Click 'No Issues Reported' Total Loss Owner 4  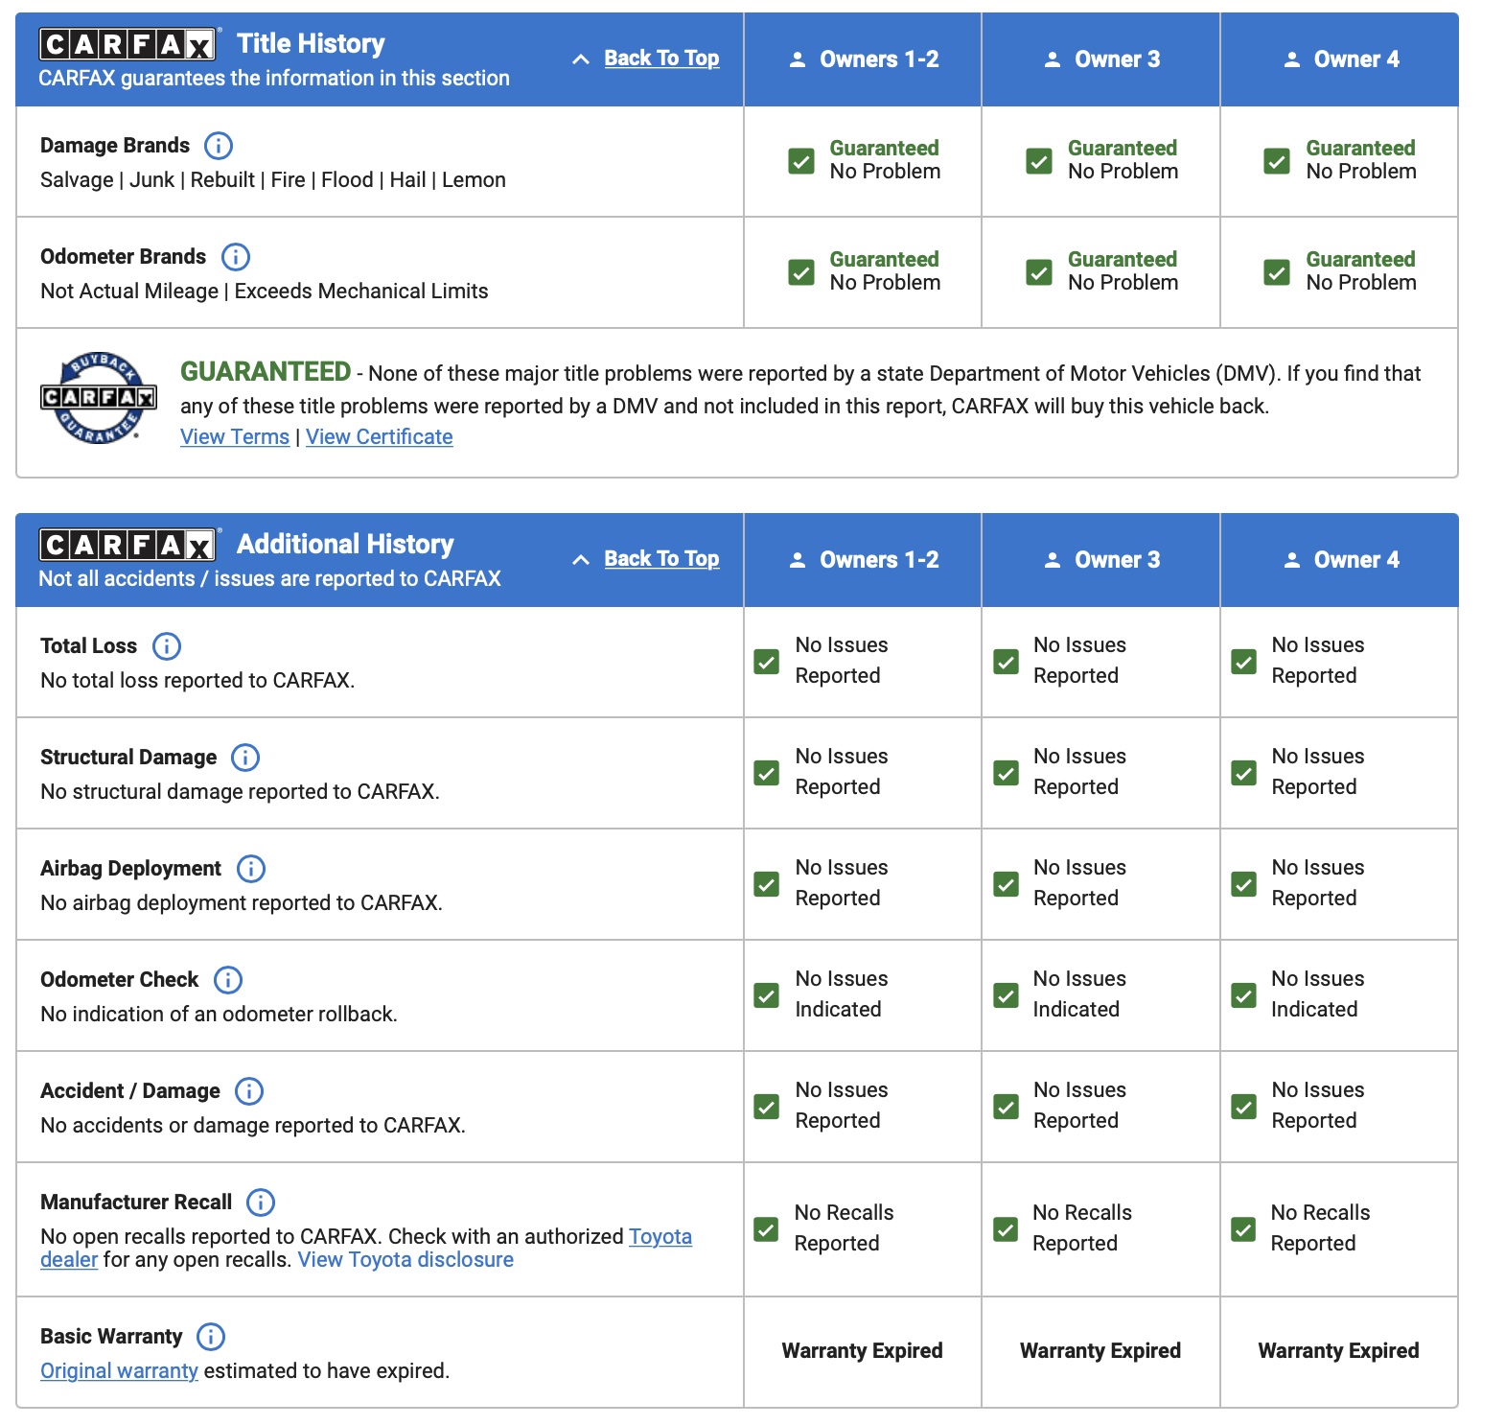click(1318, 661)
